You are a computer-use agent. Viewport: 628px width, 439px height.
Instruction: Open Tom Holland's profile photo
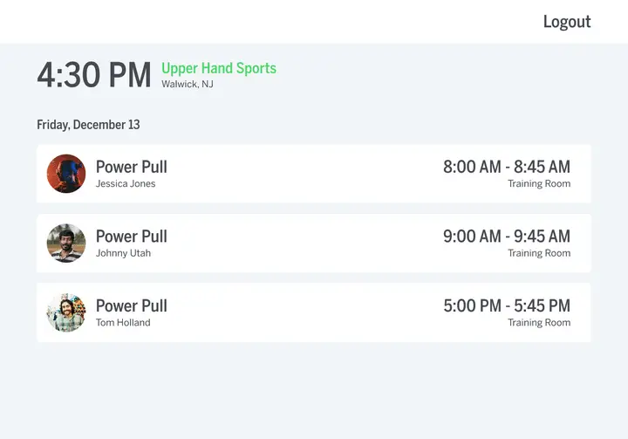tap(66, 312)
